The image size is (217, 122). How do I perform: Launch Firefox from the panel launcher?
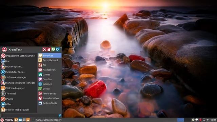[x=16, y=120]
